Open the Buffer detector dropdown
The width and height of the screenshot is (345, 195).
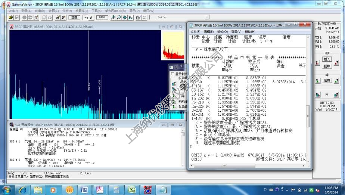click(x=207, y=17)
